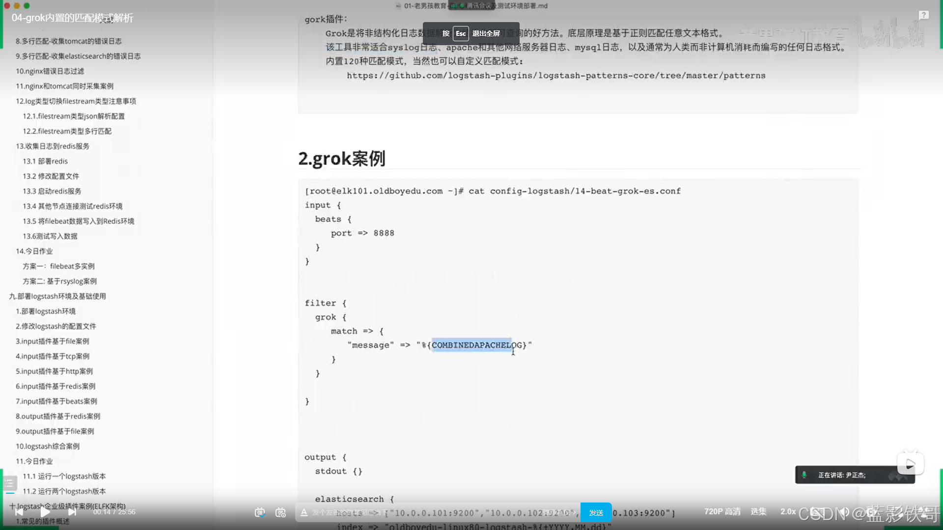
Task: Toggle the danmaku display switch
Action: coord(260,512)
